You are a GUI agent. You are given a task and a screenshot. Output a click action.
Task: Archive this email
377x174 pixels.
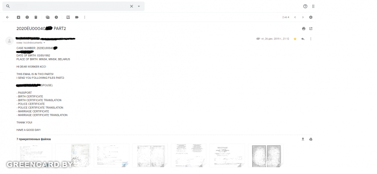18,17
